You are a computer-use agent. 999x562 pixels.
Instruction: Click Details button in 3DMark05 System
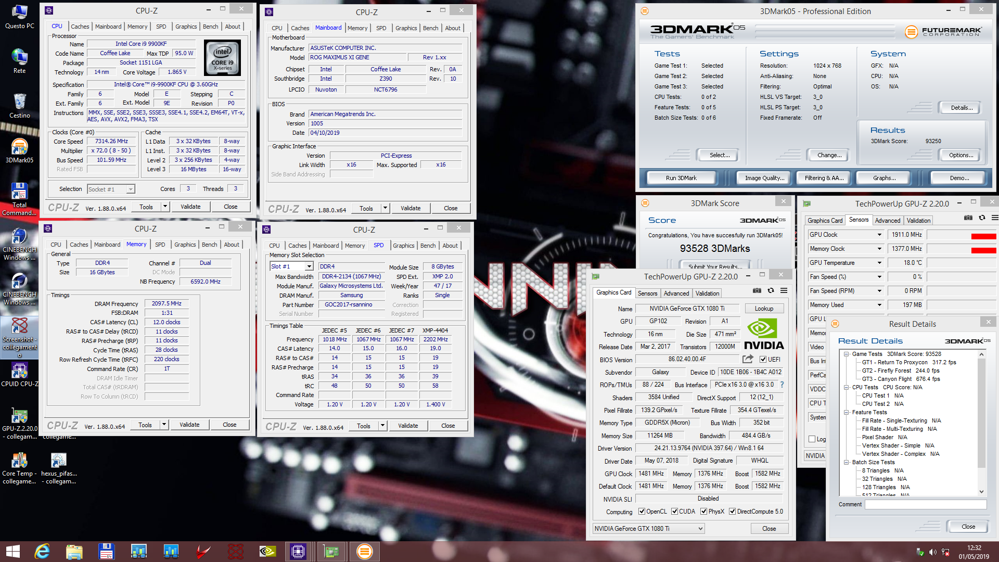click(x=962, y=108)
